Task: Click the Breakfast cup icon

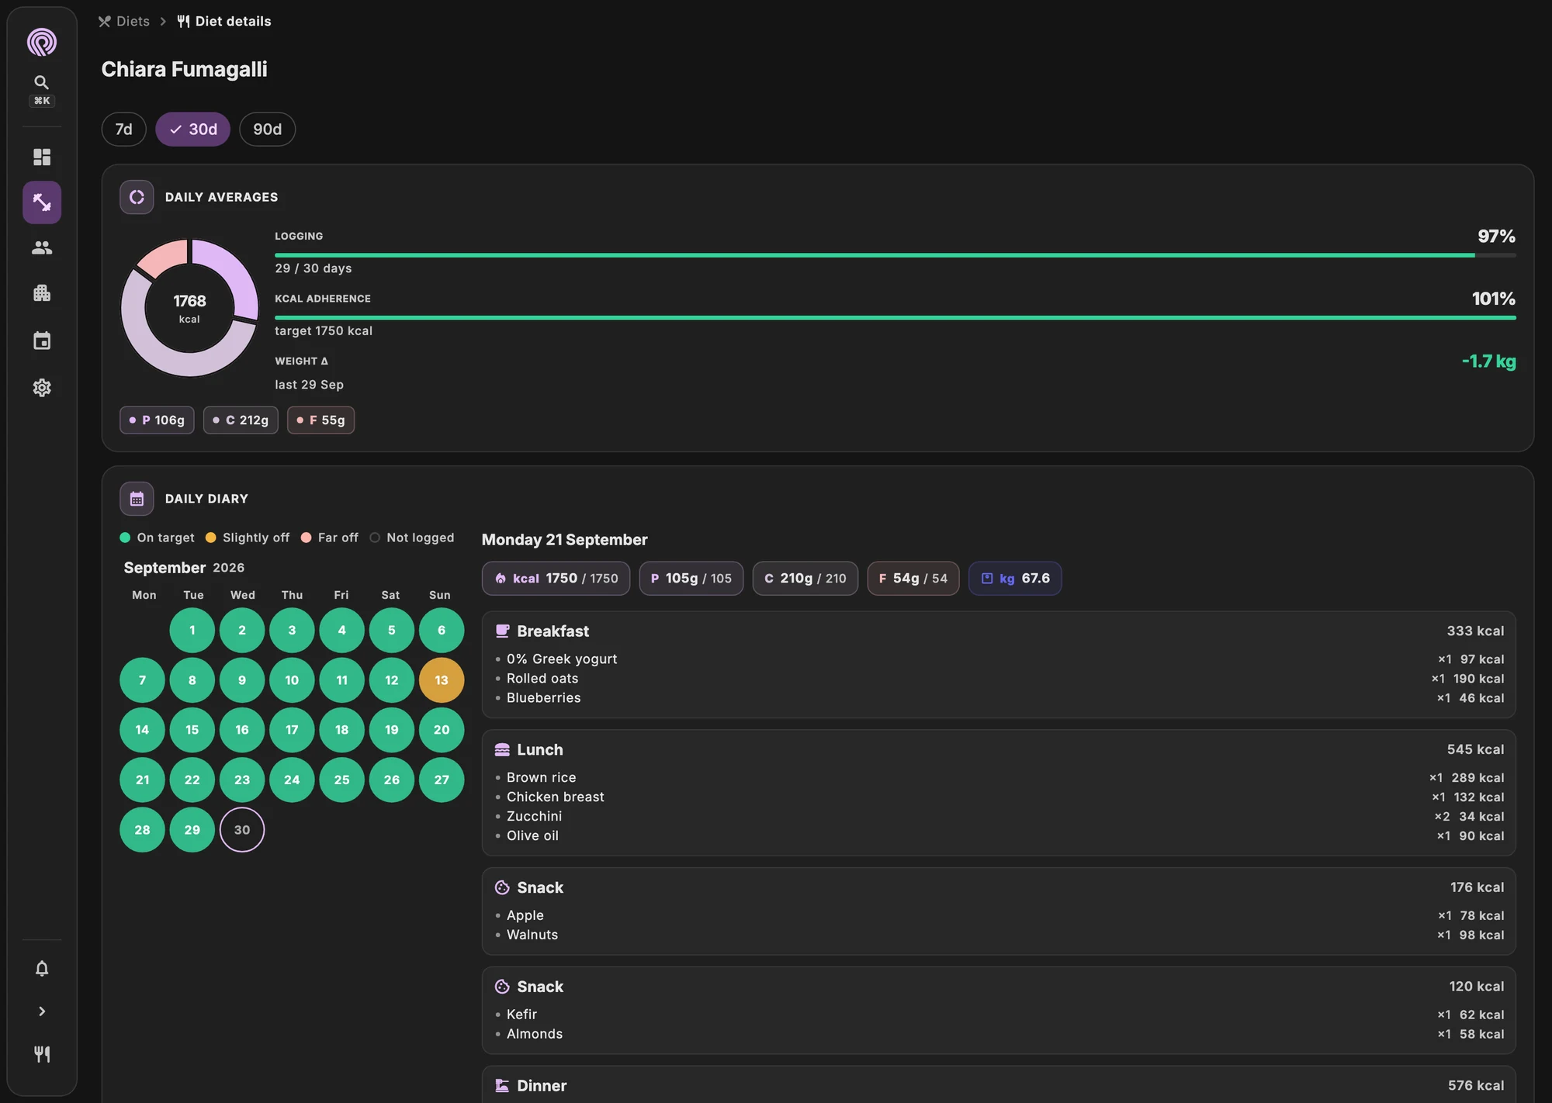Action: coord(502,631)
